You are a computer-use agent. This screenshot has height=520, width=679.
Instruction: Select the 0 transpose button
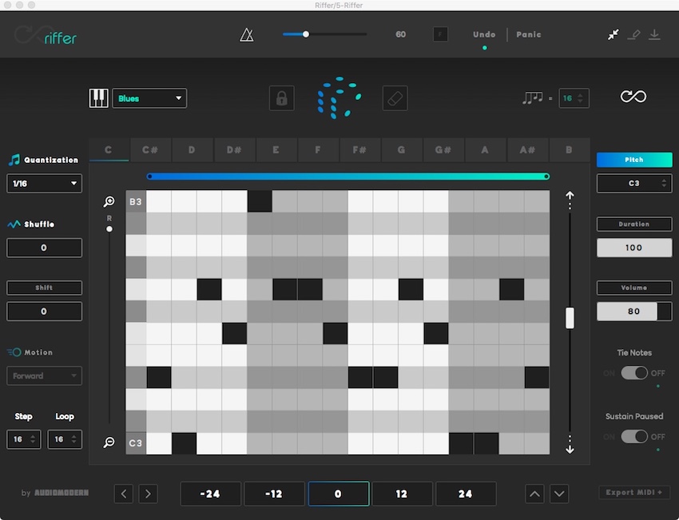(338, 494)
